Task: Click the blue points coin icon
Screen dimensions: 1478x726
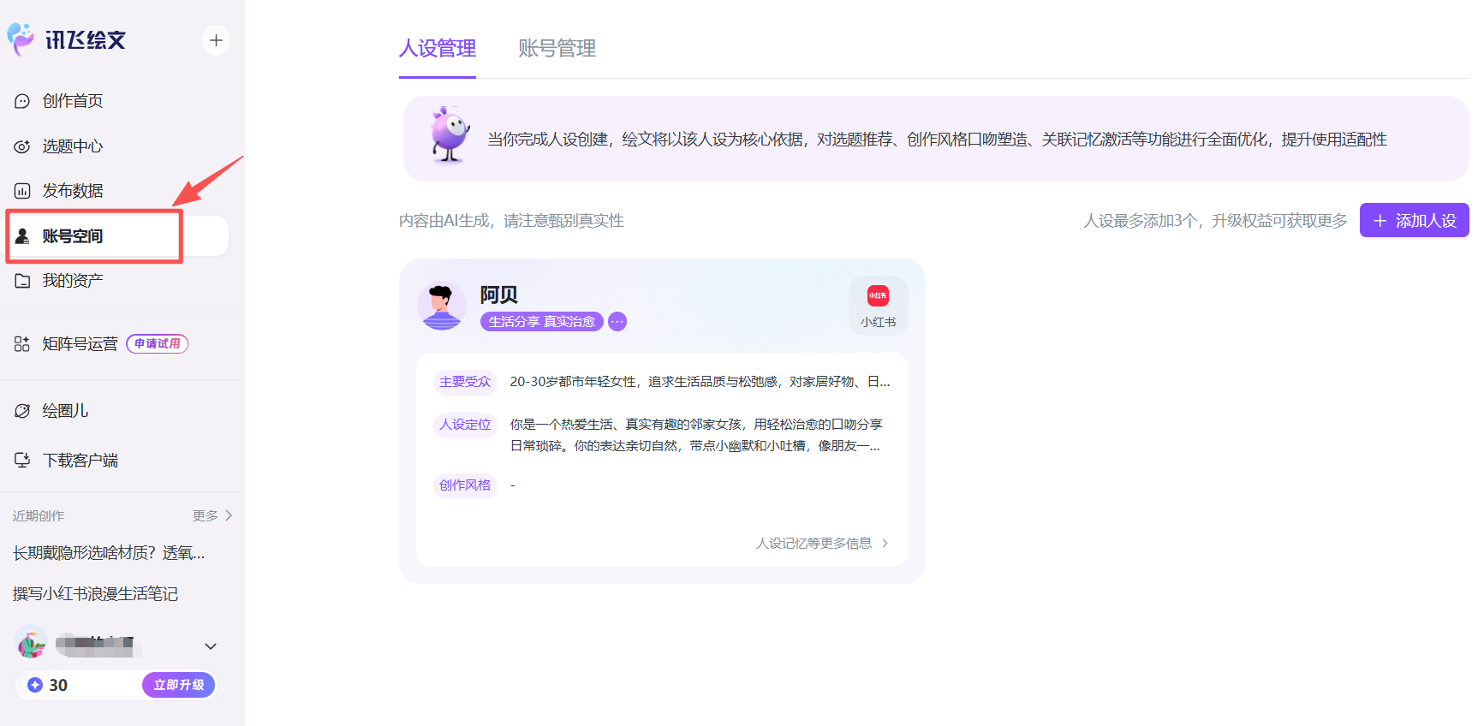Action: (x=35, y=685)
